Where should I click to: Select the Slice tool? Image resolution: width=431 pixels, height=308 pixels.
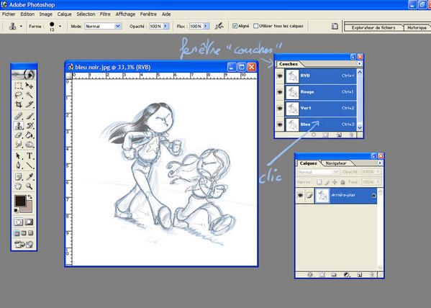[29, 104]
